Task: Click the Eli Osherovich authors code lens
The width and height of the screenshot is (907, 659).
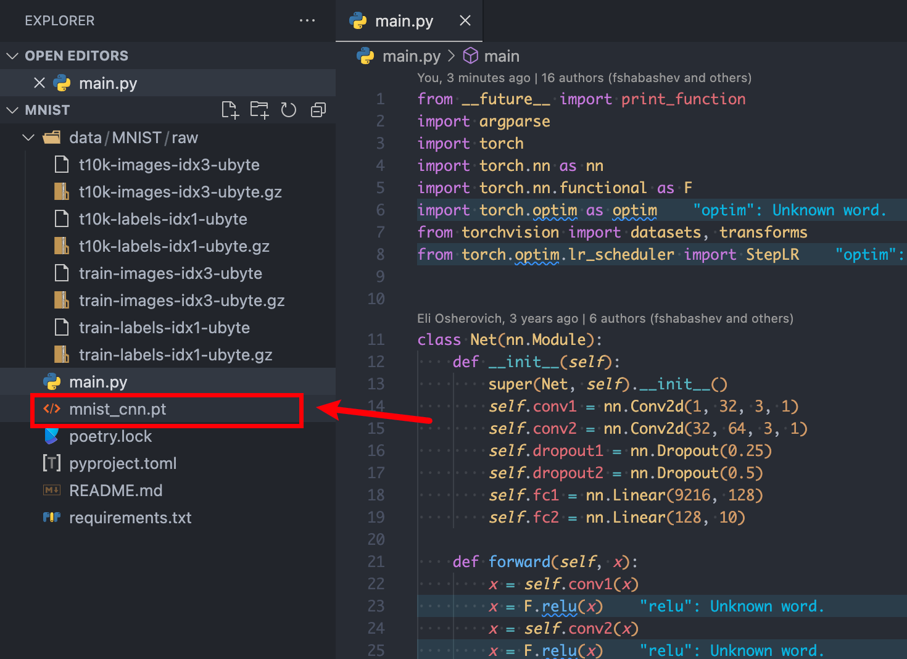Action: 605,318
